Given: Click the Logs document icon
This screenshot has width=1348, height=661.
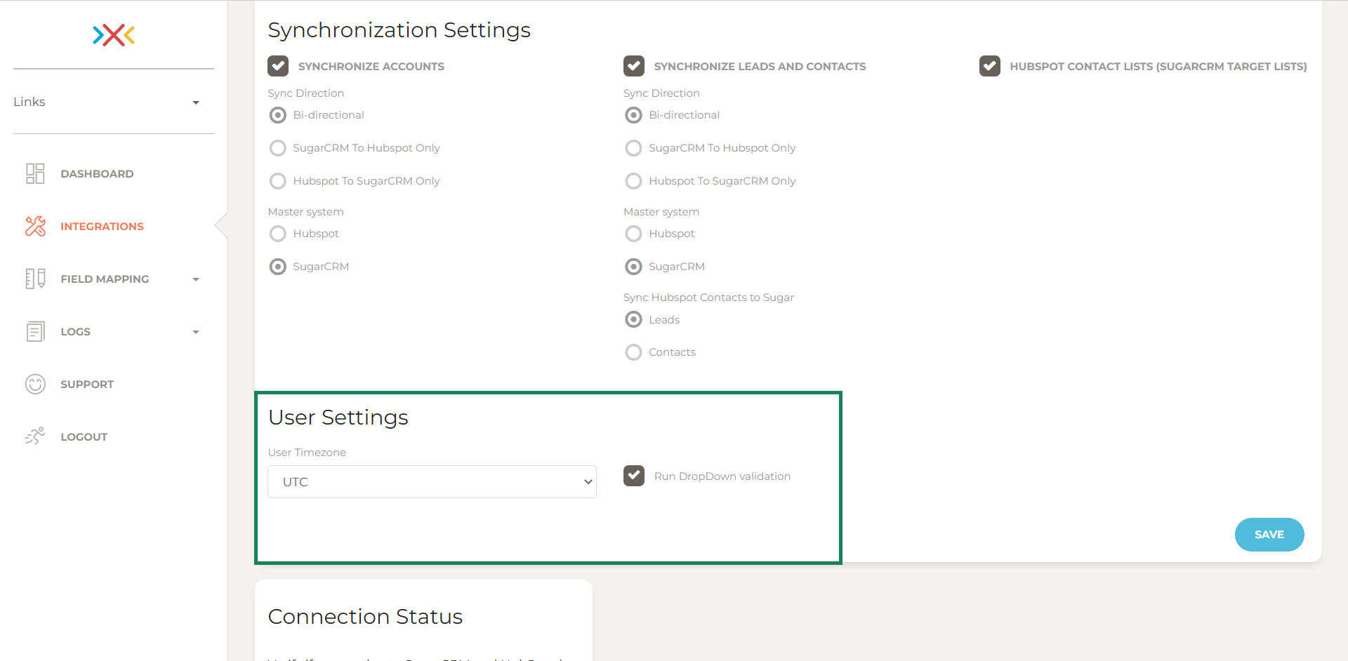Looking at the screenshot, I should [35, 331].
